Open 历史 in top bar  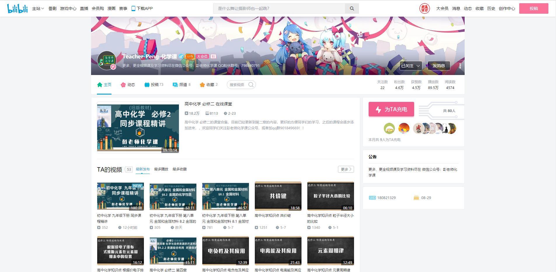[491, 8]
